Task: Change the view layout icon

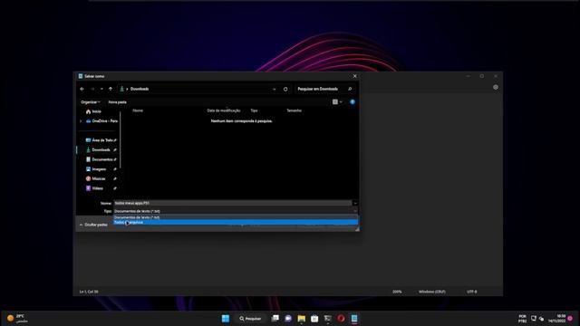Action: pos(335,102)
